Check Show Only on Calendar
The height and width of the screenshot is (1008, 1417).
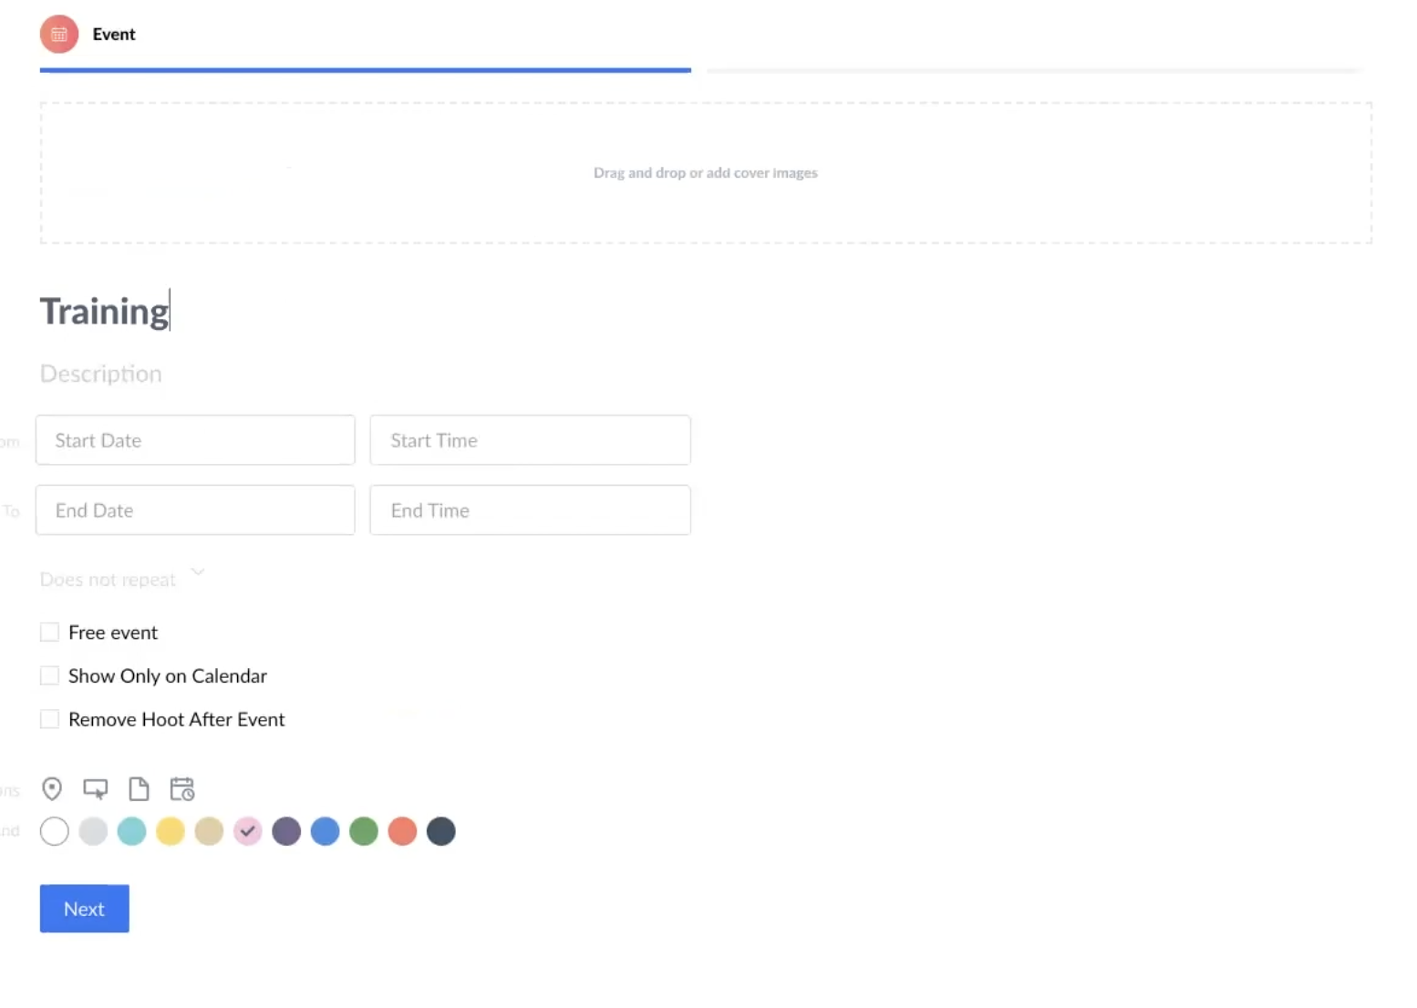(50, 676)
